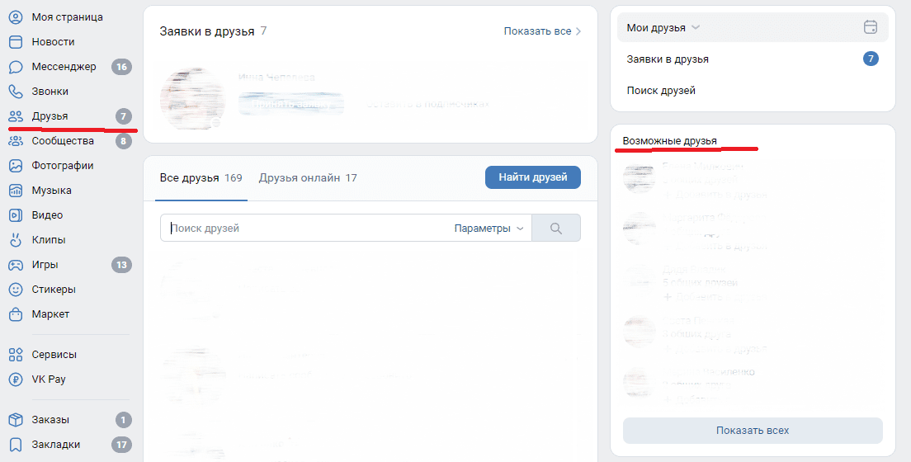Open the Стикеры smiley icon

pyautogui.click(x=16, y=289)
